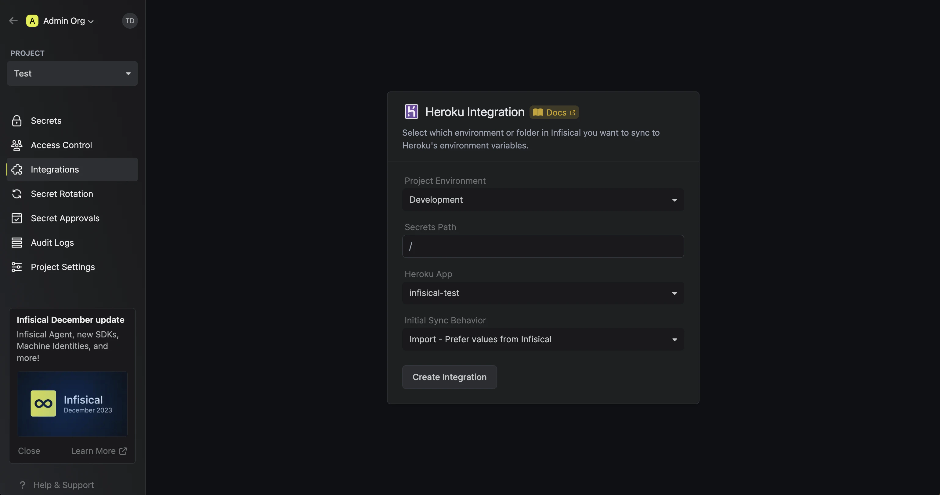Click the Docs book icon
This screenshot has width=940, height=495.
tap(537, 112)
